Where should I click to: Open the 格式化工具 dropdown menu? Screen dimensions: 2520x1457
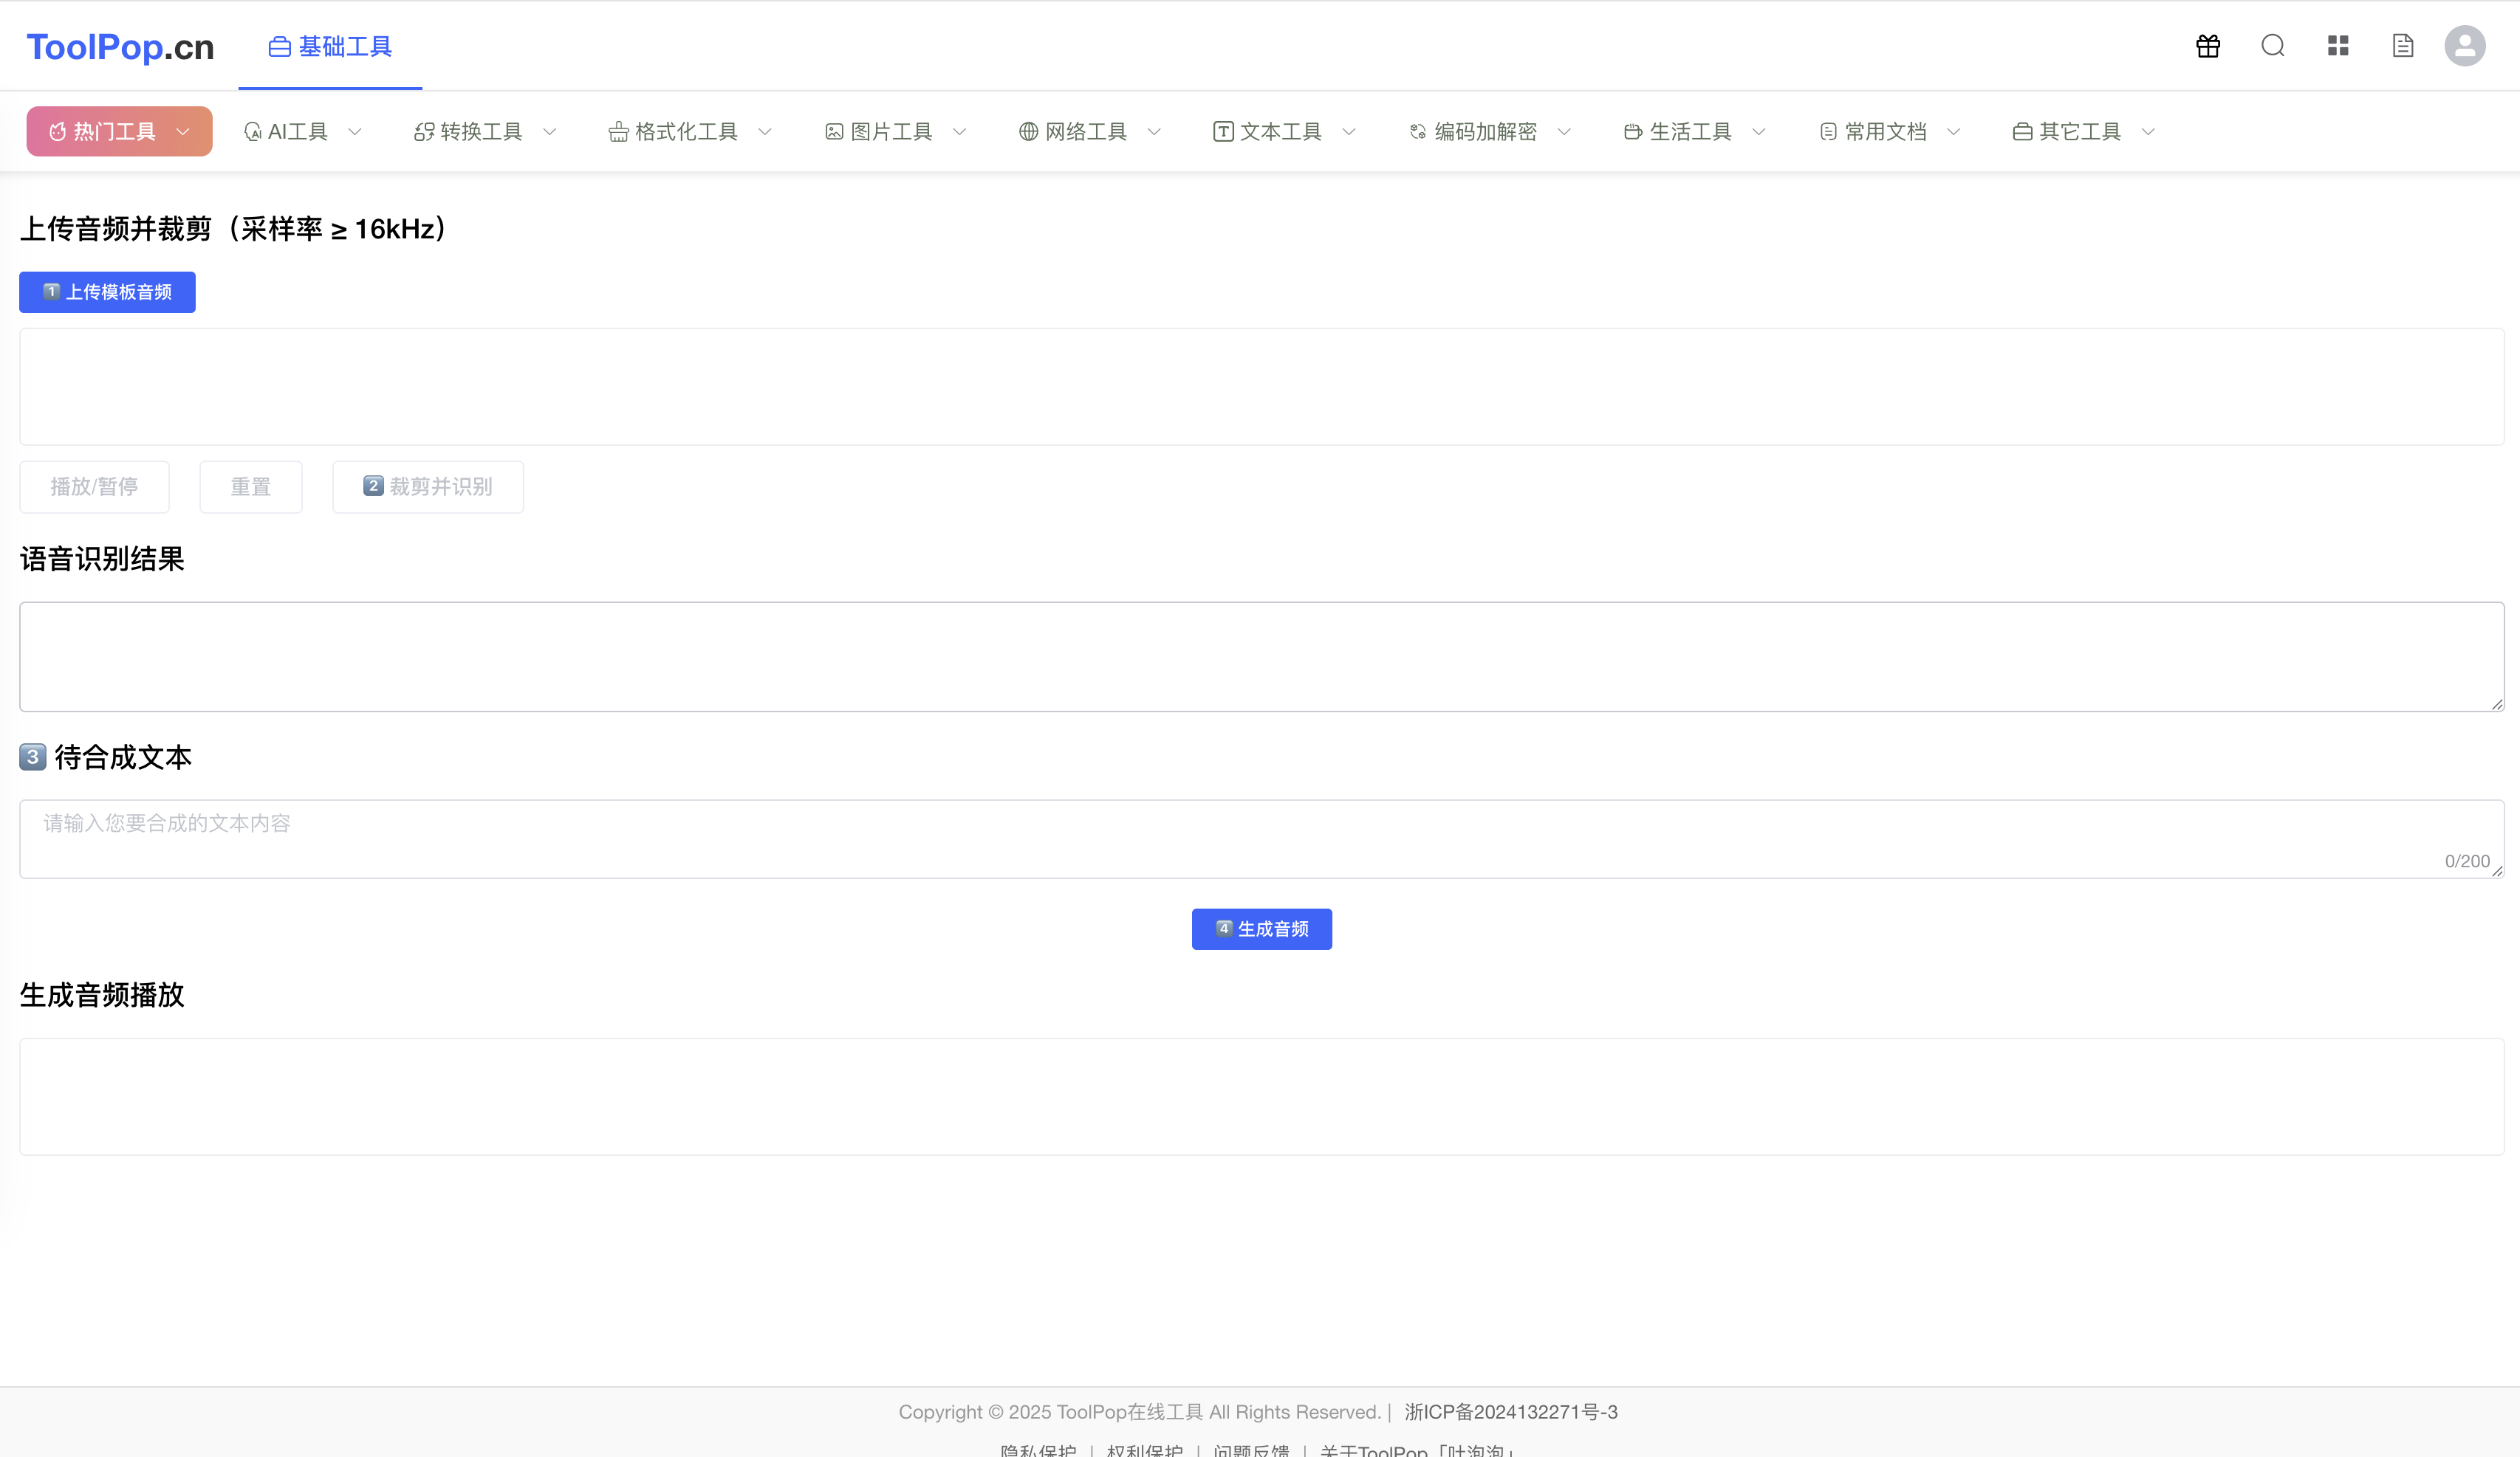click(764, 131)
